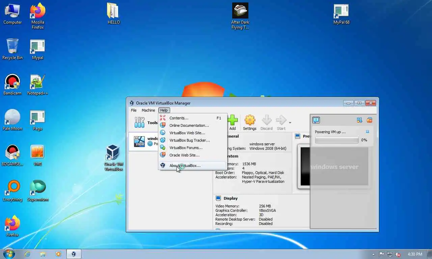Select the Recycle Bin icon
Viewport: 432px width, 259px height.
tap(12, 49)
